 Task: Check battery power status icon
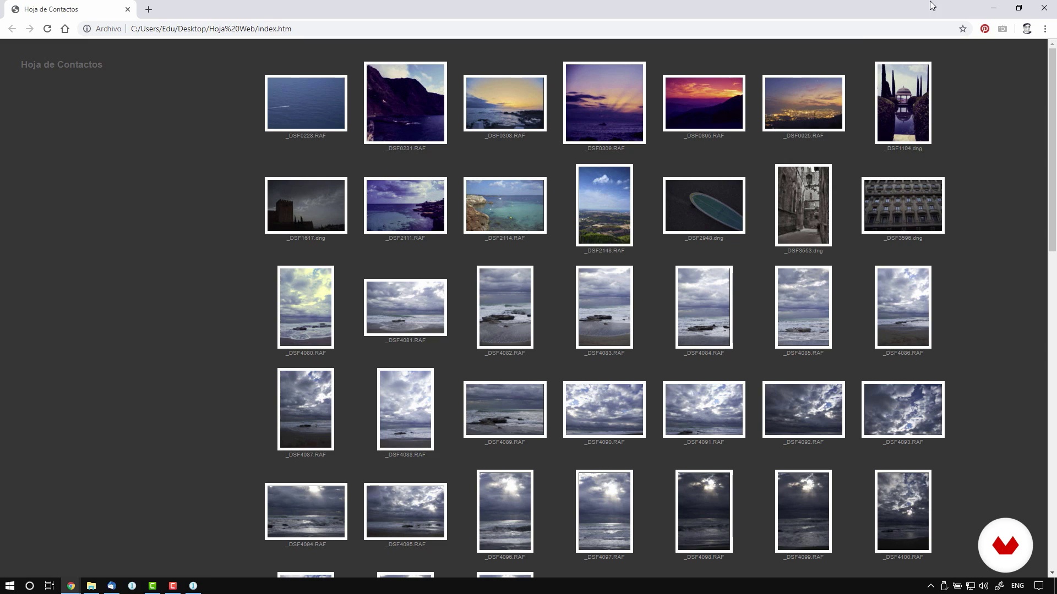point(957,586)
